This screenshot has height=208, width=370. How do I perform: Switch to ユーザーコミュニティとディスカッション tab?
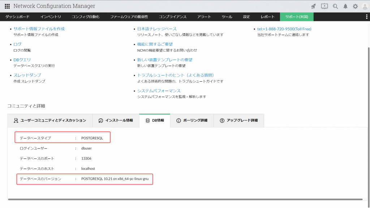pyautogui.click(x=50, y=121)
